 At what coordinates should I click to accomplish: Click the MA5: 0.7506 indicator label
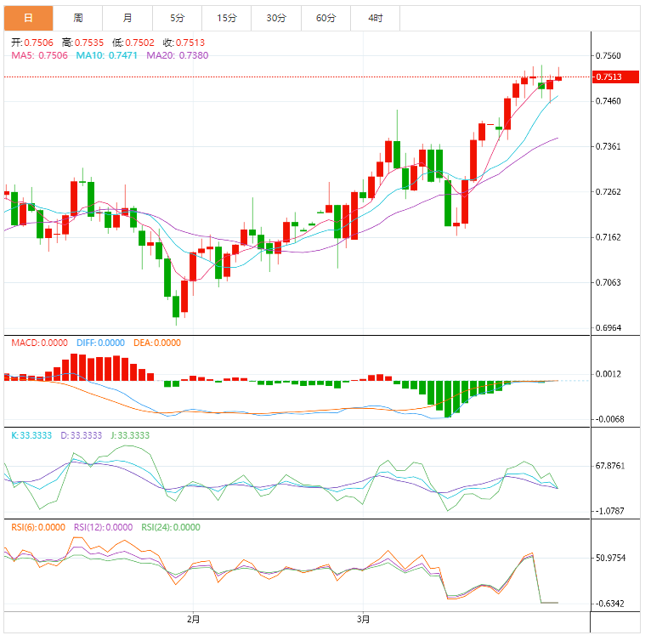pyautogui.click(x=39, y=55)
